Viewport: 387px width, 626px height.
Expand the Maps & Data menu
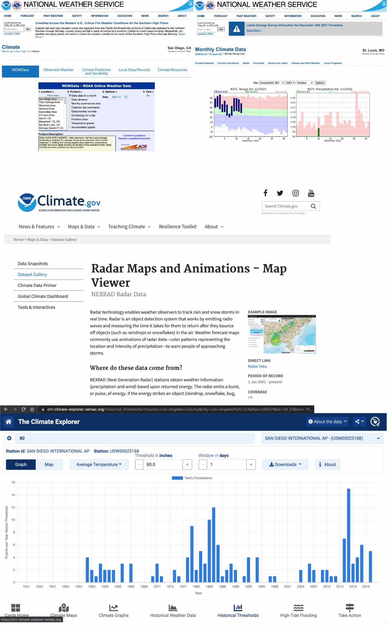pyautogui.click(x=84, y=227)
